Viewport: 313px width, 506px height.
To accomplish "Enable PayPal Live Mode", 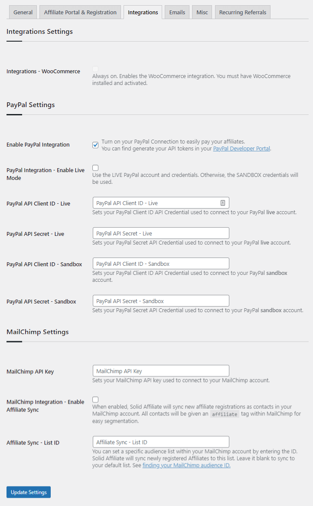I will pyautogui.click(x=95, y=167).
